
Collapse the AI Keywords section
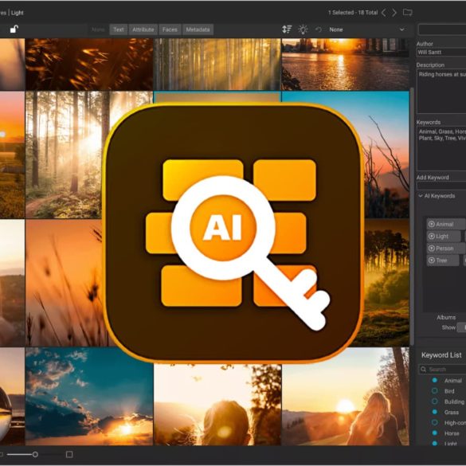[421, 195]
